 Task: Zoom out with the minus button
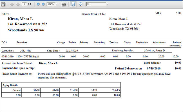38,4
